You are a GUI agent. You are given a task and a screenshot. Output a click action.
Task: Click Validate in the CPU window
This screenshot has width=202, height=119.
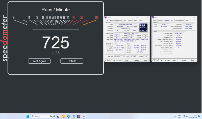(x=137, y=60)
